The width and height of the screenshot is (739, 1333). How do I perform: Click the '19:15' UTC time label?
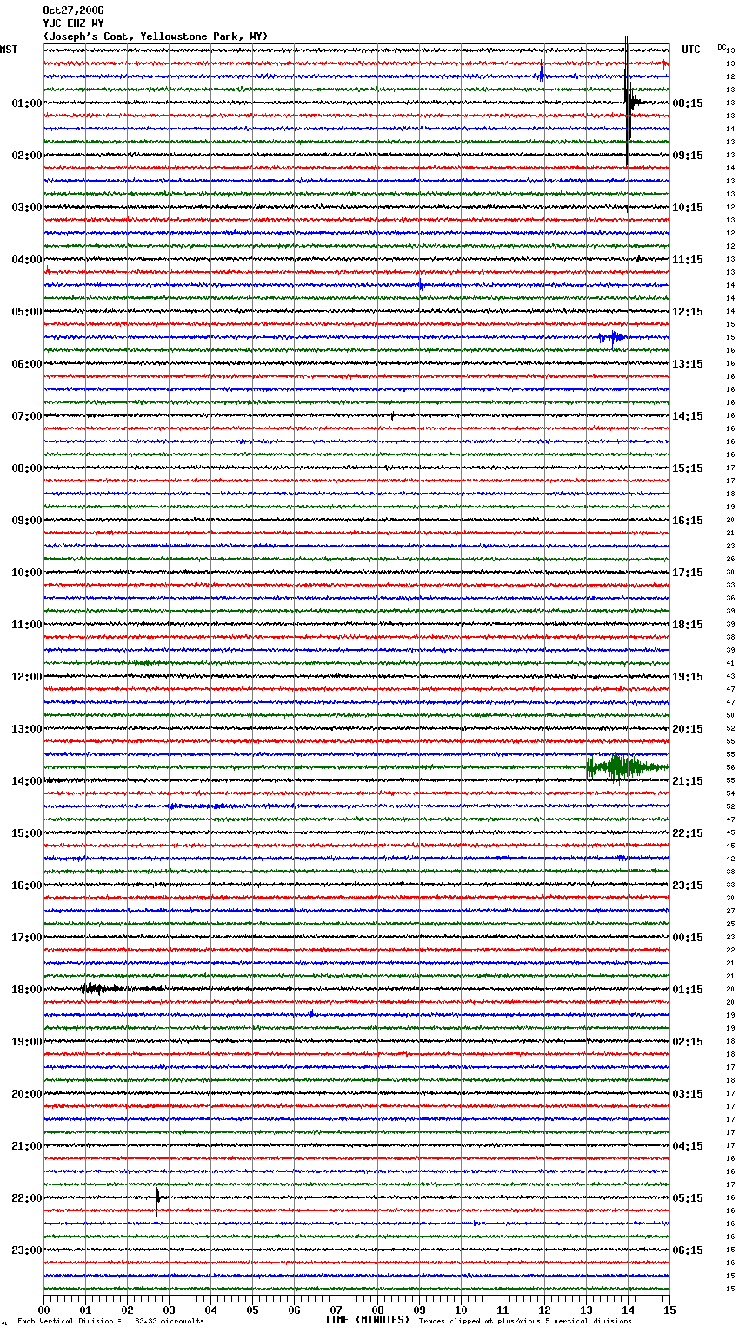point(688,677)
